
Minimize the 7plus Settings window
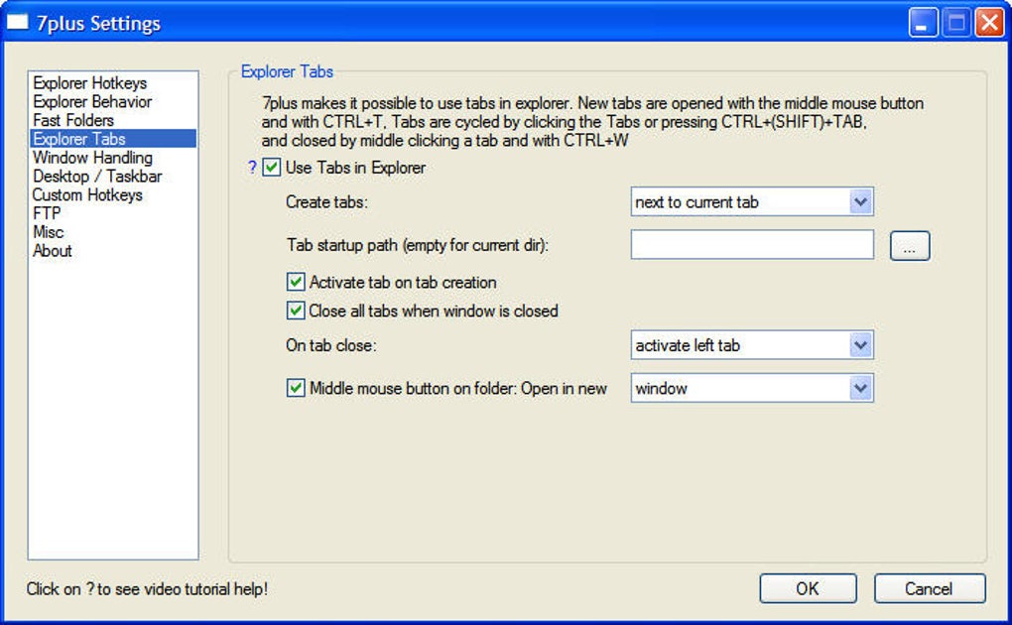click(923, 23)
